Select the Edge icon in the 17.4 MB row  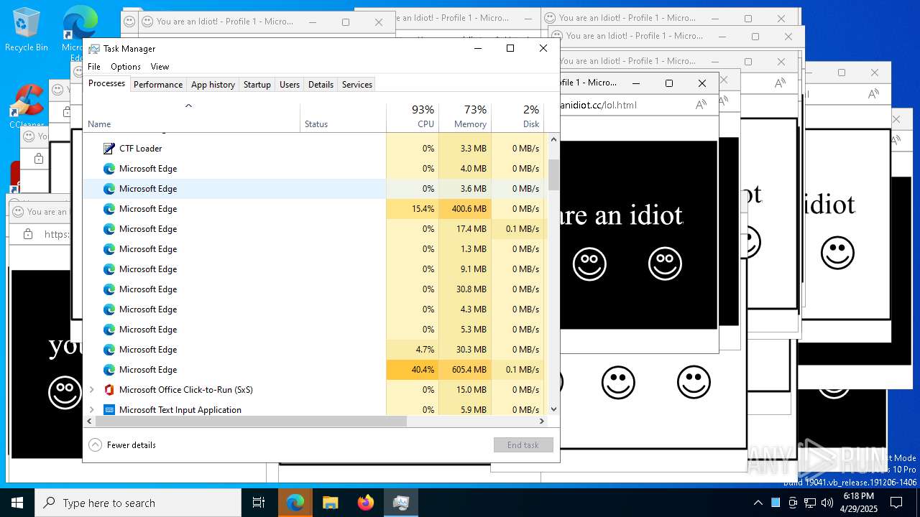tap(109, 229)
